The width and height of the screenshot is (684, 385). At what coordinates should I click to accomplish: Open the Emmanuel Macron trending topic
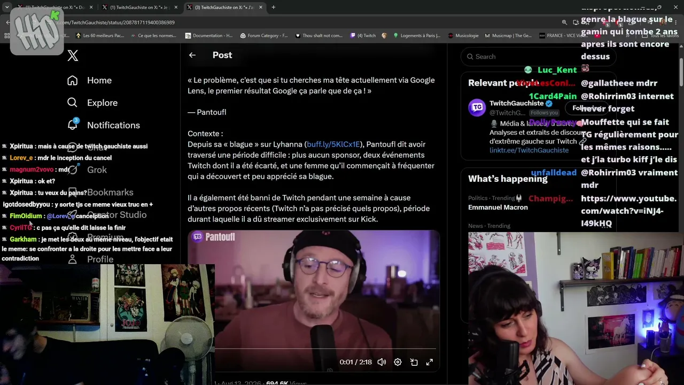(x=498, y=207)
